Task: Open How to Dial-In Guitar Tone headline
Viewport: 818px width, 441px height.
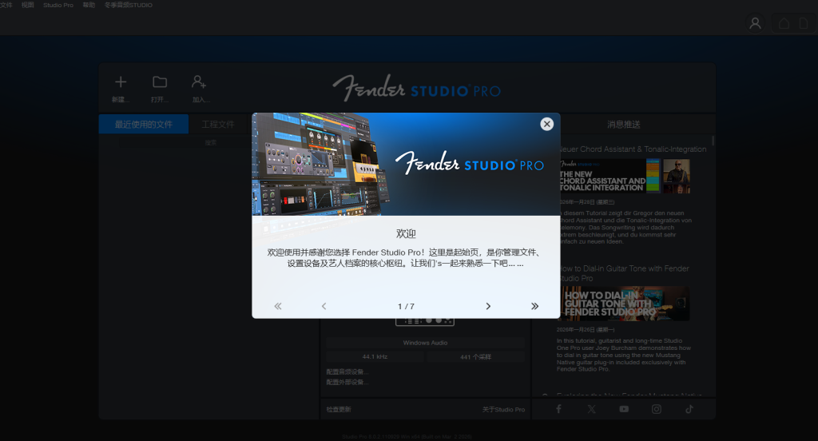Action: (x=625, y=273)
